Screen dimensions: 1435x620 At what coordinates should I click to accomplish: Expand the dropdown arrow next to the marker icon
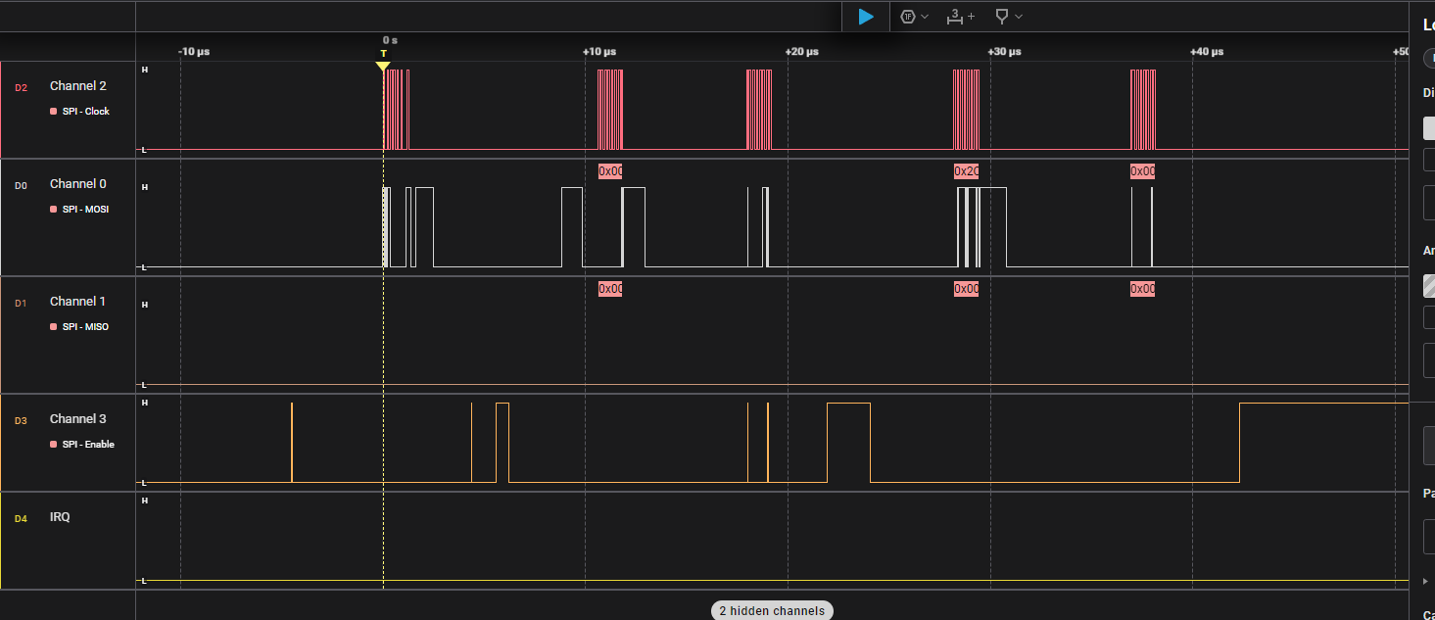click(x=1019, y=17)
